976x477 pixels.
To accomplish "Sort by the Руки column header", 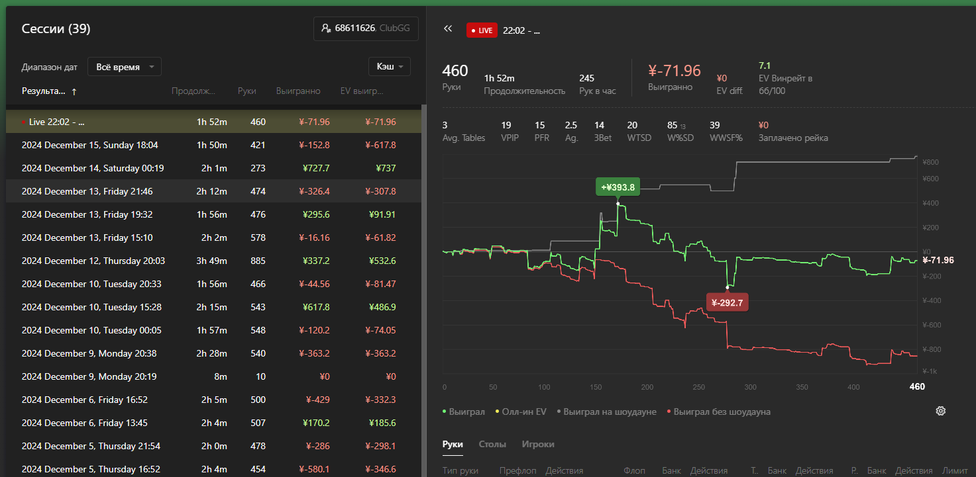I will [x=247, y=91].
